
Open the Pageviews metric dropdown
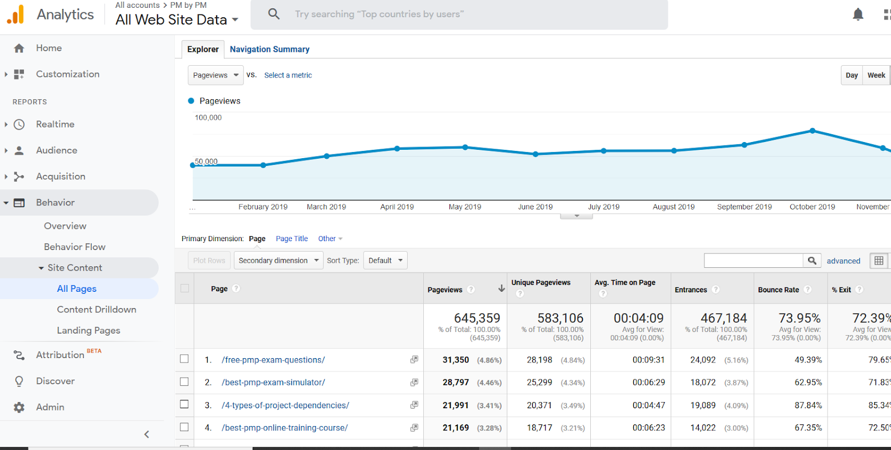click(x=216, y=75)
